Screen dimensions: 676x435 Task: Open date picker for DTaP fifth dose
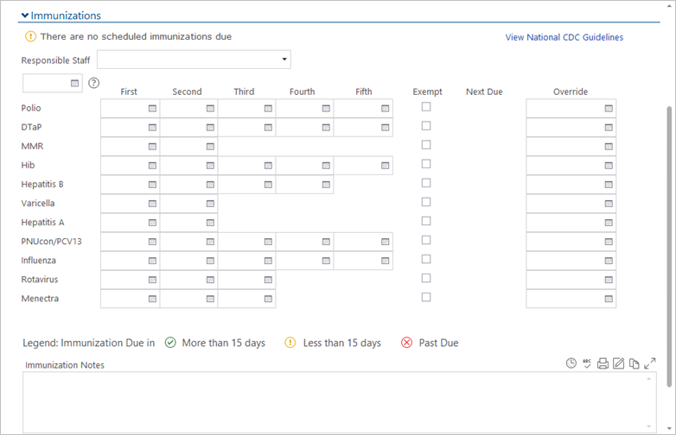point(384,127)
